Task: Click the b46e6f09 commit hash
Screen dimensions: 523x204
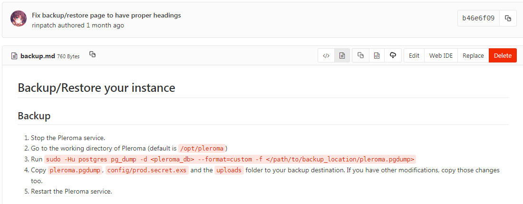Action: click(478, 18)
